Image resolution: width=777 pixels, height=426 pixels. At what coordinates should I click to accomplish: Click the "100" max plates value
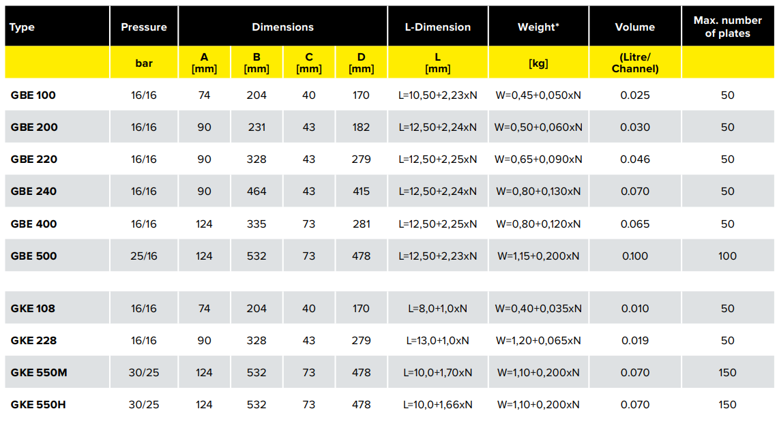[727, 256]
